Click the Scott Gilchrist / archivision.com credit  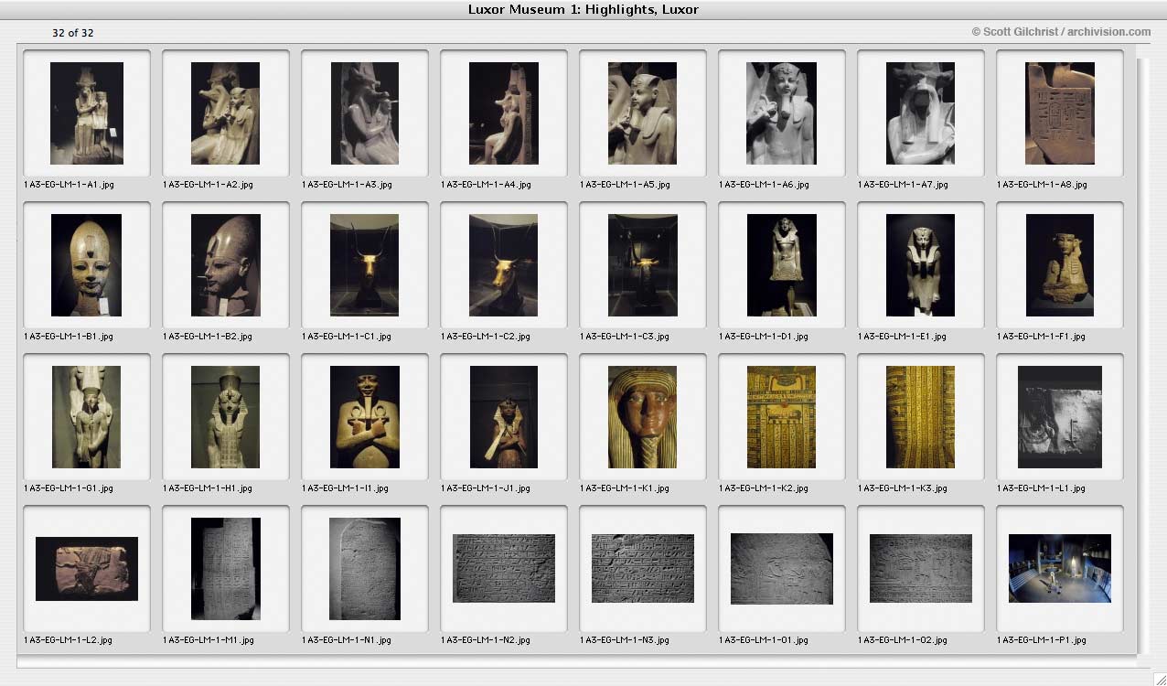point(1061,32)
